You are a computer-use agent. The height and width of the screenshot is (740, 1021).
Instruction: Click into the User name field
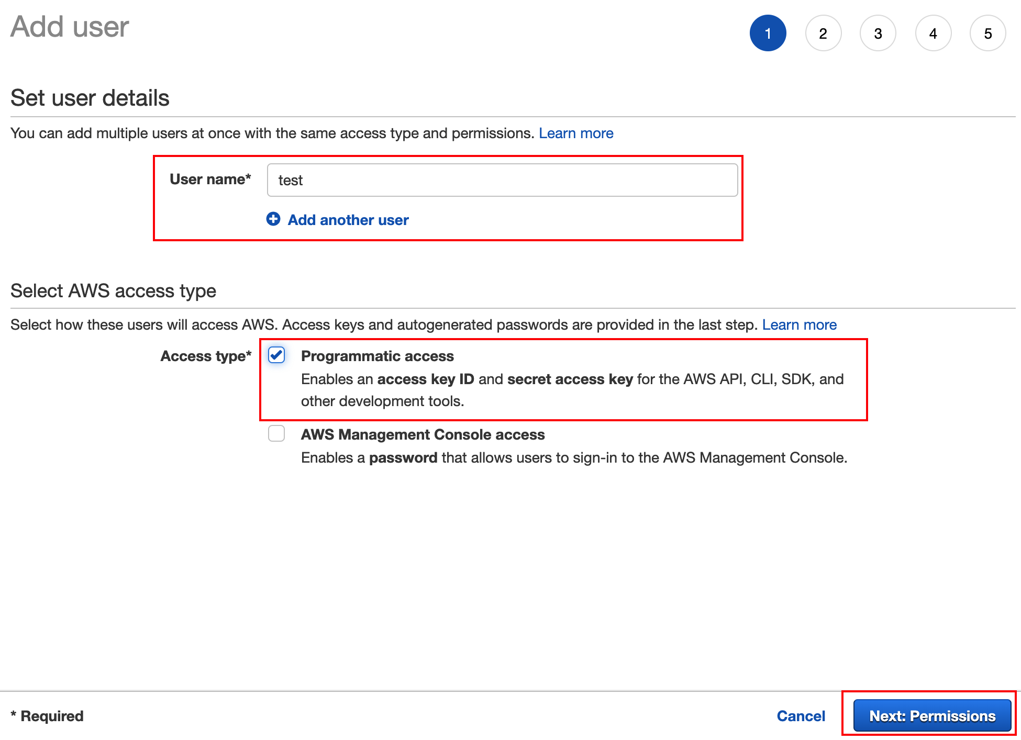502,180
